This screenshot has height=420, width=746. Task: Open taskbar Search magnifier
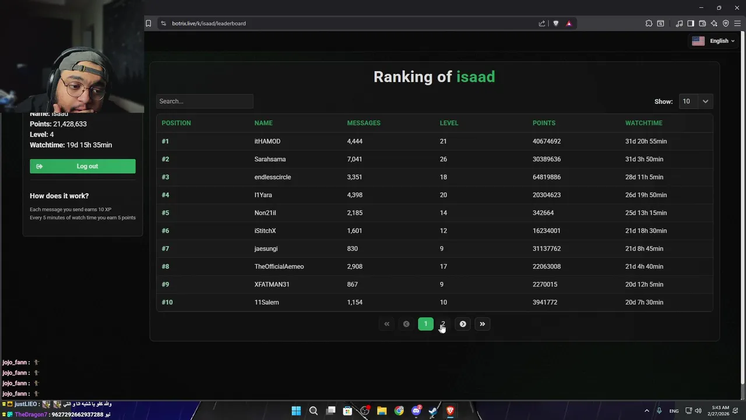(314, 411)
